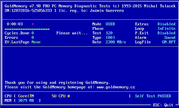Screen dimensions: 179x108
Task: Click the registered name Jazmin Guerrero
Action: pos(107,10)
